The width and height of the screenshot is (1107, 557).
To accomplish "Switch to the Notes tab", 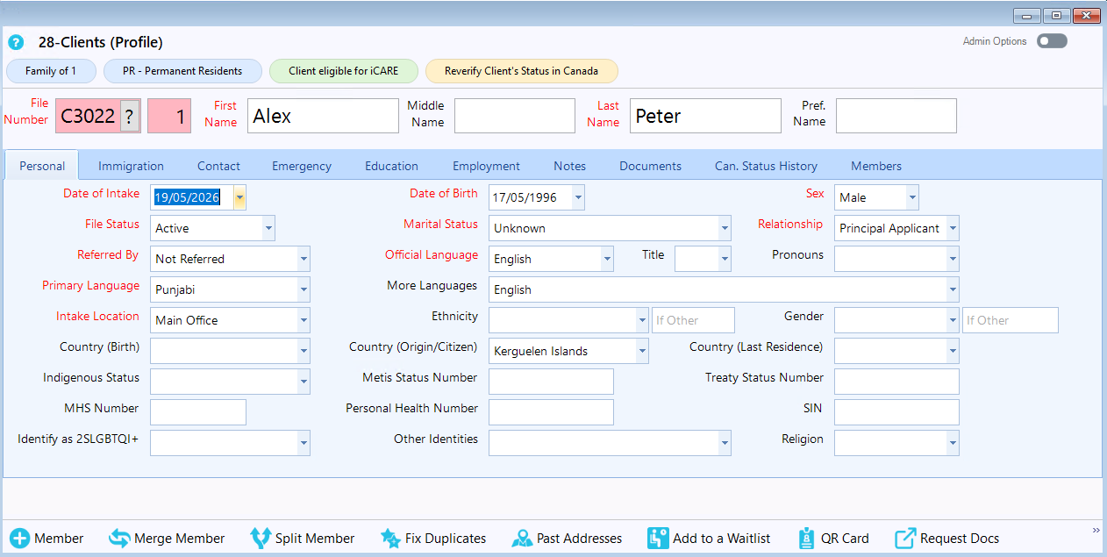I will (x=569, y=166).
